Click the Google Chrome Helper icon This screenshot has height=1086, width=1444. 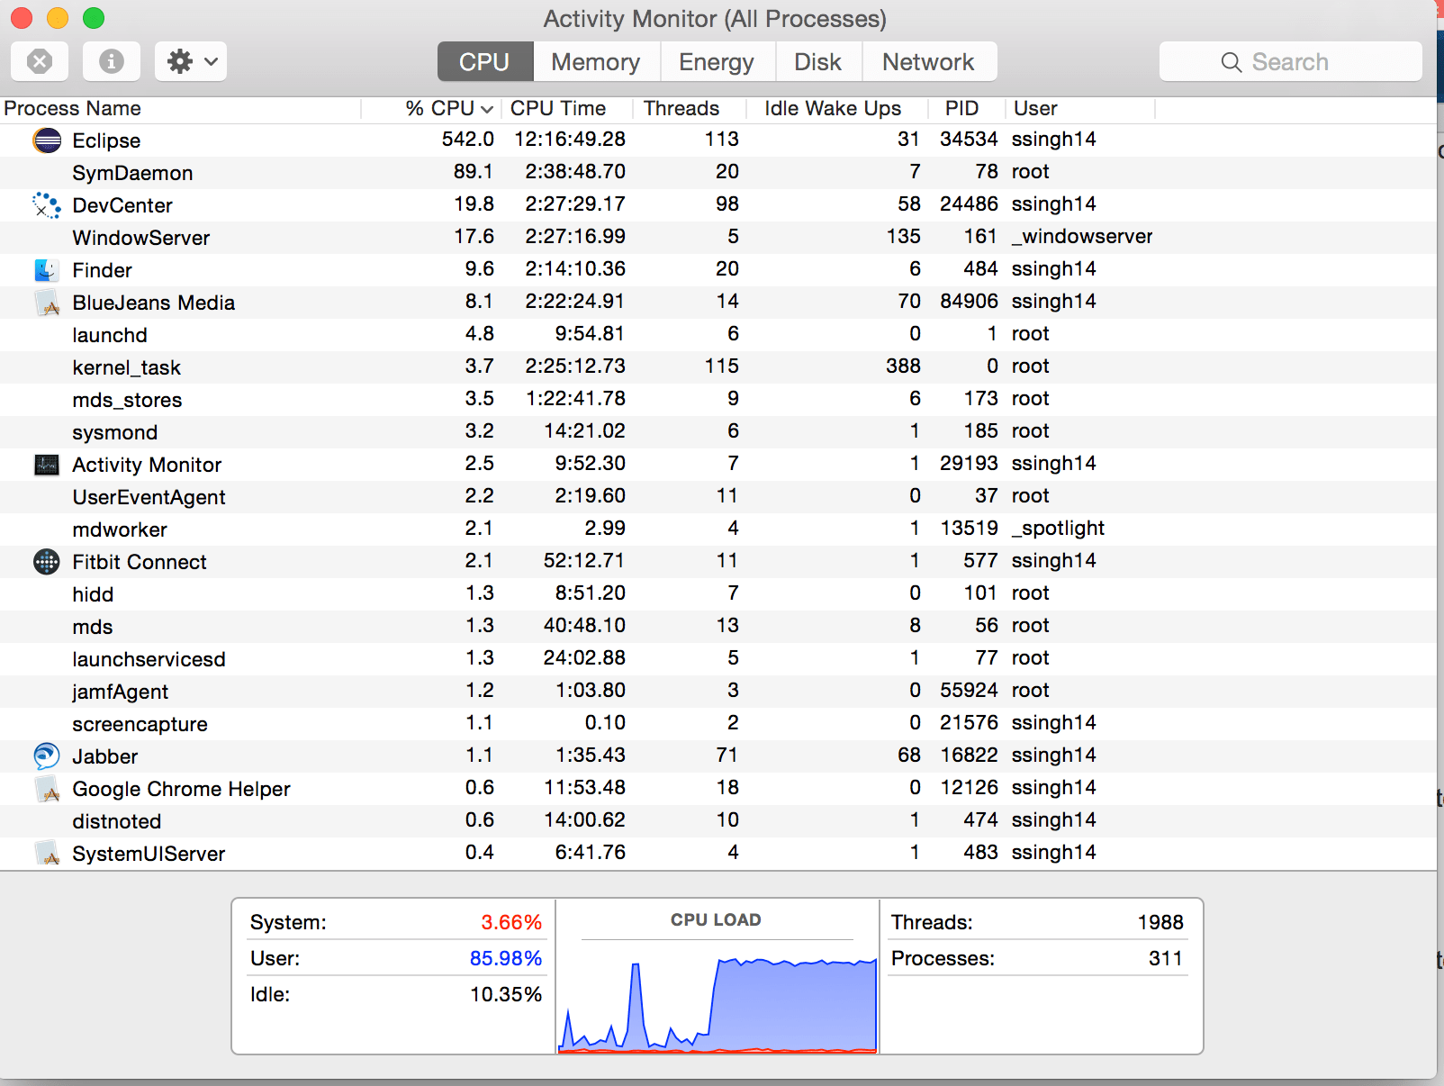pos(47,789)
